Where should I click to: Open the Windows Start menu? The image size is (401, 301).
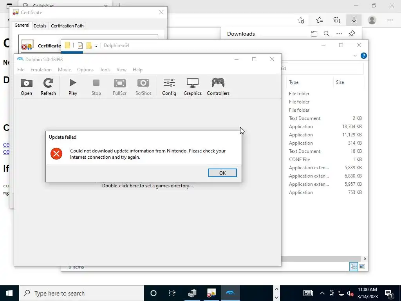[x=9, y=293]
